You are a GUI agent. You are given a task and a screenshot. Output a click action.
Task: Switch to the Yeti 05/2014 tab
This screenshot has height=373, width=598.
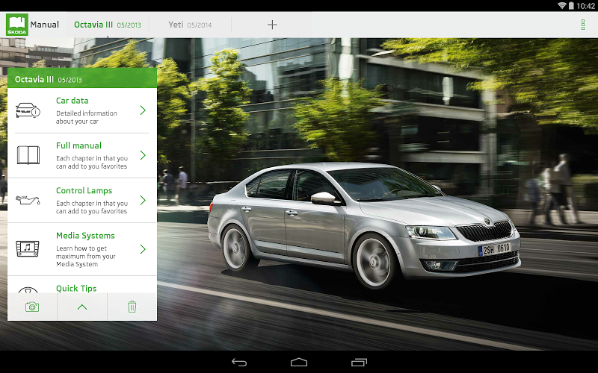pos(190,25)
